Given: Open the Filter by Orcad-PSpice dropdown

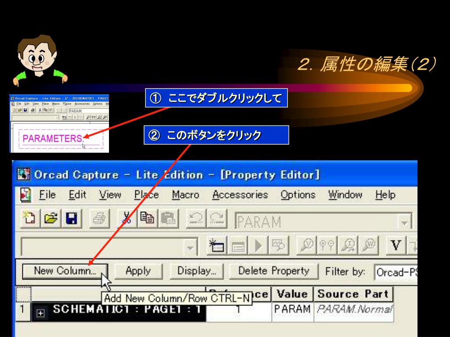Looking at the screenshot, I should pos(396,272).
